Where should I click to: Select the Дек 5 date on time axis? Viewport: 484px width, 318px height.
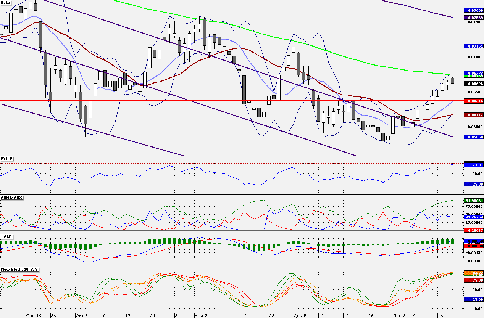point(300,316)
